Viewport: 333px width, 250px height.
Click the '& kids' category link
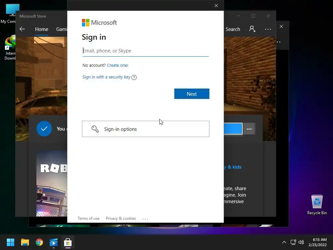point(232,167)
